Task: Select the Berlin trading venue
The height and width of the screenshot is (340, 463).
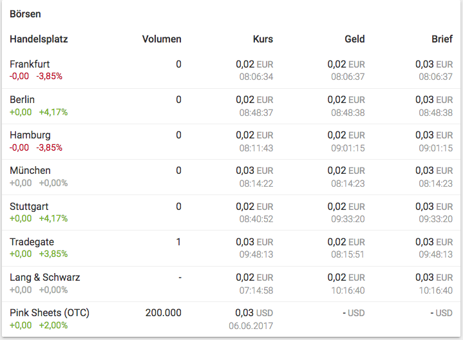Action: coord(23,100)
